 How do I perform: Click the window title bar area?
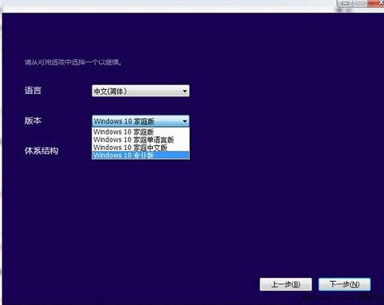tap(167, 5)
